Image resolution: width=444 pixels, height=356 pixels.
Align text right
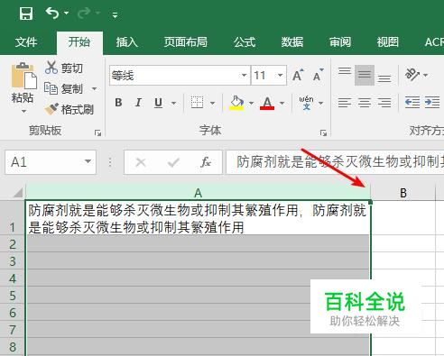click(x=384, y=103)
